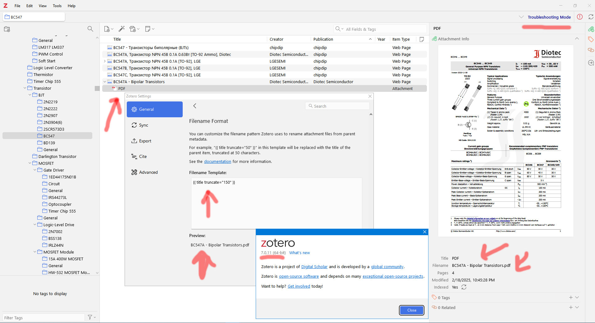Select the Optocoupler collection
This screenshot has width=595, height=323.
tap(60, 204)
